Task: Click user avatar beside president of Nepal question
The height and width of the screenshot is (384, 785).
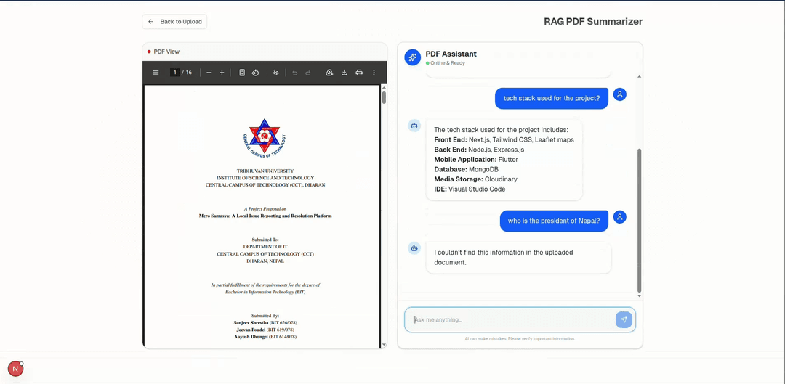Action: pyautogui.click(x=620, y=217)
